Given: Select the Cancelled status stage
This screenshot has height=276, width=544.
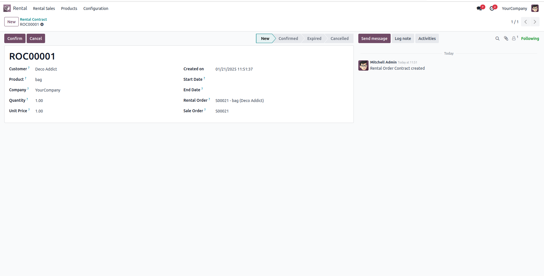Looking at the screenshot, I should coord(340,39).
